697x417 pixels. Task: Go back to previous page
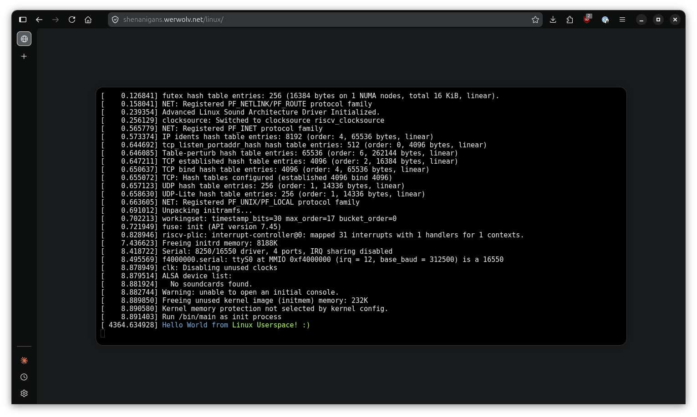tap(39, 20)
